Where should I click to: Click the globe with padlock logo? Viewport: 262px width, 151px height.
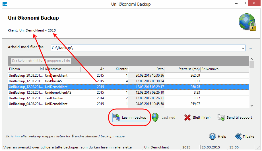(x=247, y=22)
